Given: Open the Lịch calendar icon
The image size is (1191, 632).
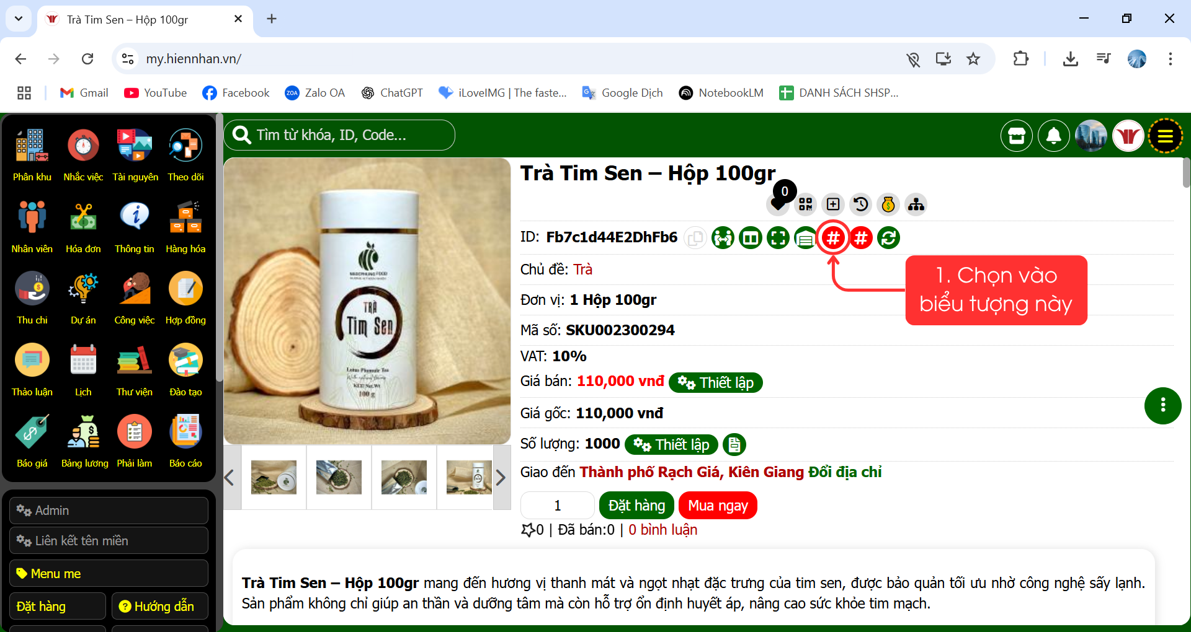Looking at the screenshot, I should (83, 361).
